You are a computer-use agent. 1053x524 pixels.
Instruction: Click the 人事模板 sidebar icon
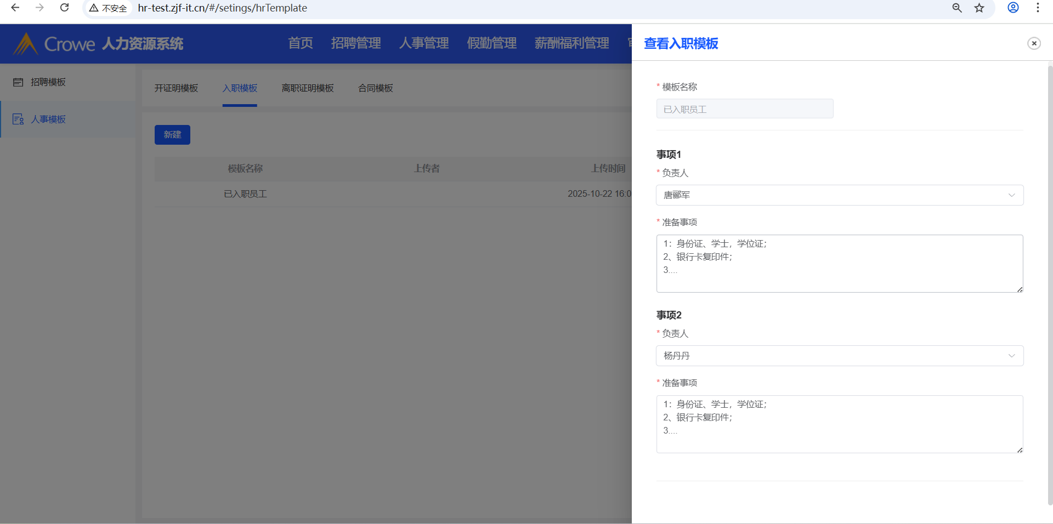18,119
